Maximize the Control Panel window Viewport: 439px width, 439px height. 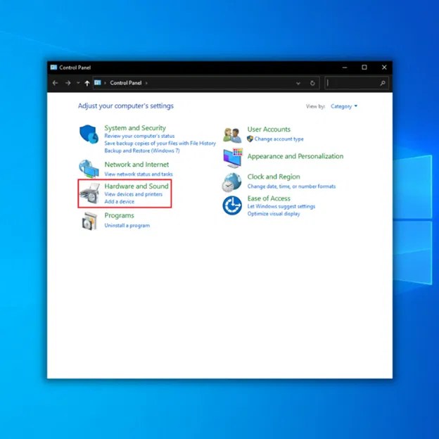[364, 68]
